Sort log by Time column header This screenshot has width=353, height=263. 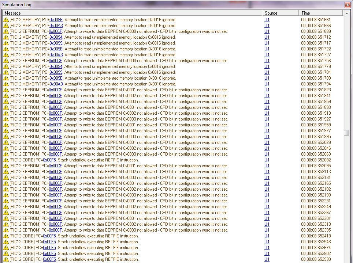pyautogui.click(x=320, y=13)
